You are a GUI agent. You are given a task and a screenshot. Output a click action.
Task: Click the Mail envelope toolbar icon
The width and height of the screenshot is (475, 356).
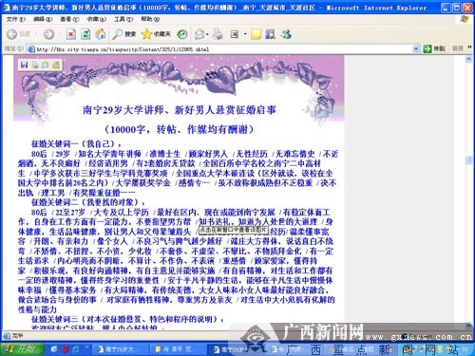coord(199,34)
